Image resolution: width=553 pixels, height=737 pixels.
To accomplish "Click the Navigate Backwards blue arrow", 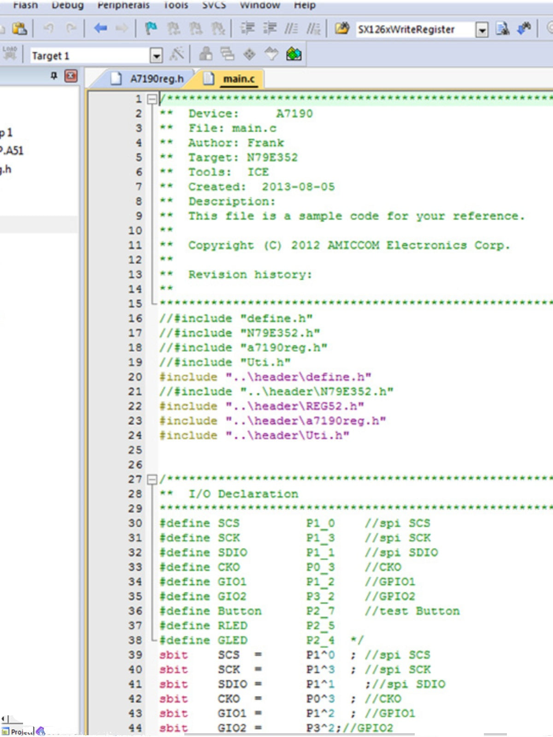I will (100, 29).
